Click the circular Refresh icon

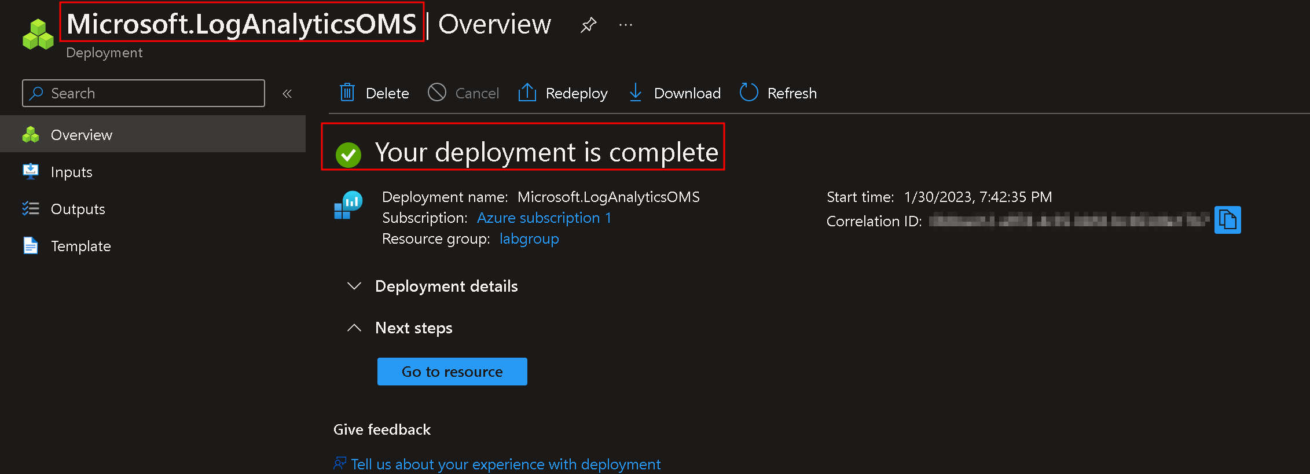tap(748, 93)
